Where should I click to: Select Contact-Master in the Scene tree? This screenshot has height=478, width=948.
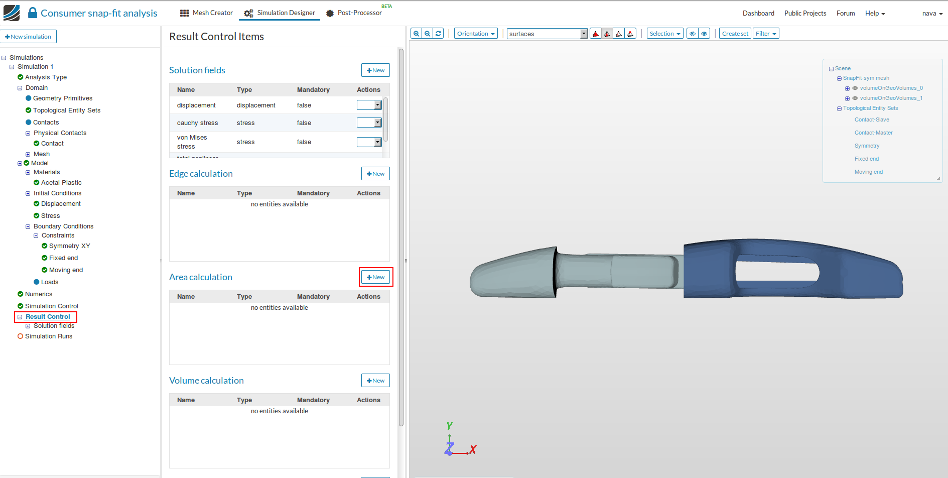coord(873,133)
